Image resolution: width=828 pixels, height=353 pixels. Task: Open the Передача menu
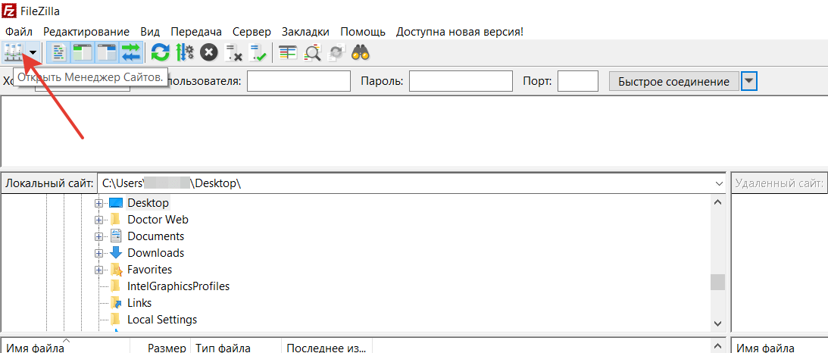click(x=196, y=32)
